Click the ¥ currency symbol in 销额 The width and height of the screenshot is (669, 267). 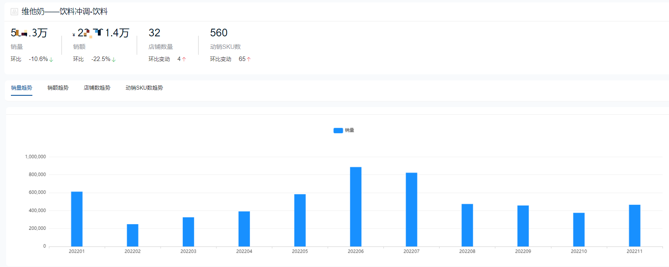coord(74,35)
